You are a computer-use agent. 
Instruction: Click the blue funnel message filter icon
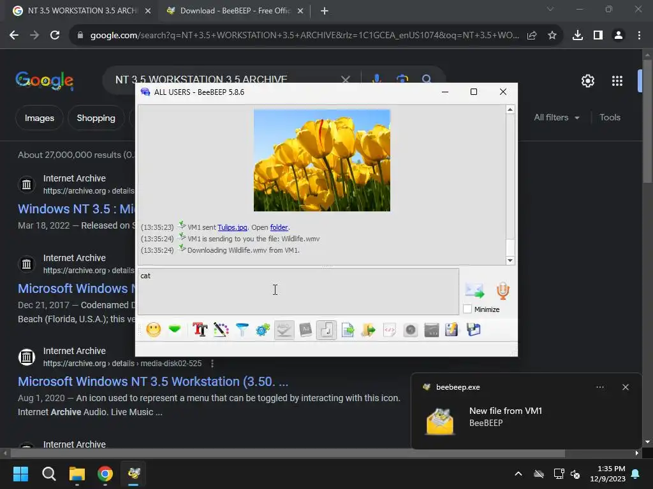coord(242,330)
